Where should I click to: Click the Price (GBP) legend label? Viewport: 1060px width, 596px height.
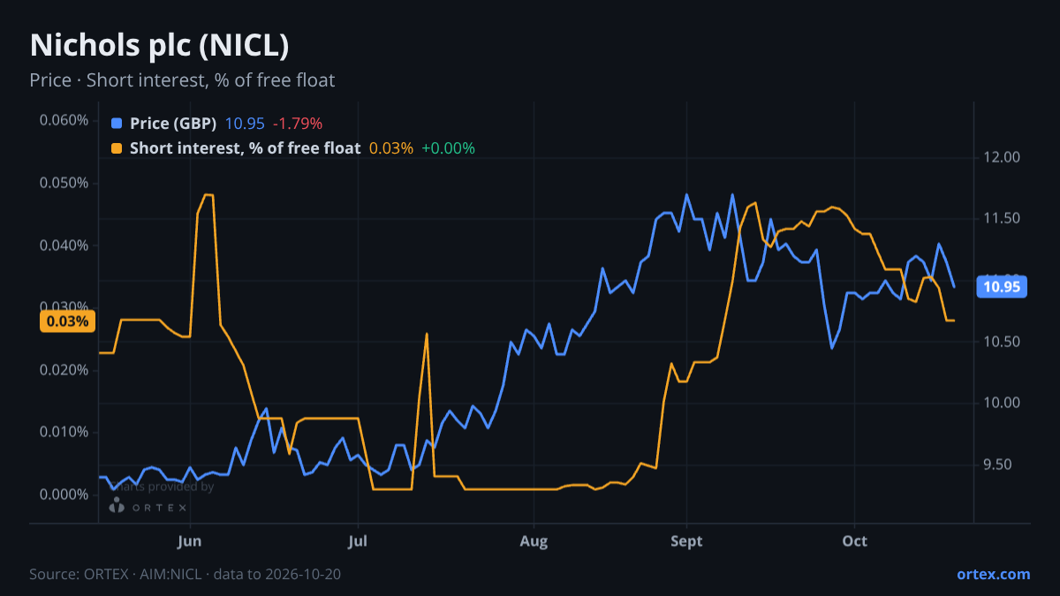pyautogui.click(x=173, y=124)
